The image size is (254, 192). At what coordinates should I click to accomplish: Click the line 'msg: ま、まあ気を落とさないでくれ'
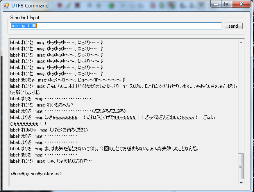click(x=104, y=149)
